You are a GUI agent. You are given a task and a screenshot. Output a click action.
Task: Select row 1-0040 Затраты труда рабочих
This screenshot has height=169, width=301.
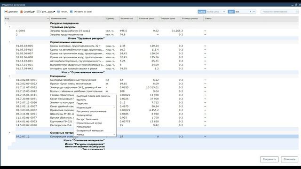tap(157, 31)
